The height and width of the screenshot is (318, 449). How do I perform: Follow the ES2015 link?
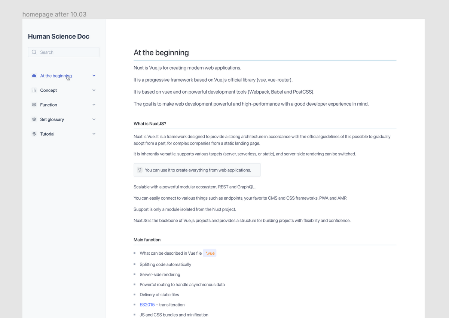pos(147,305)
